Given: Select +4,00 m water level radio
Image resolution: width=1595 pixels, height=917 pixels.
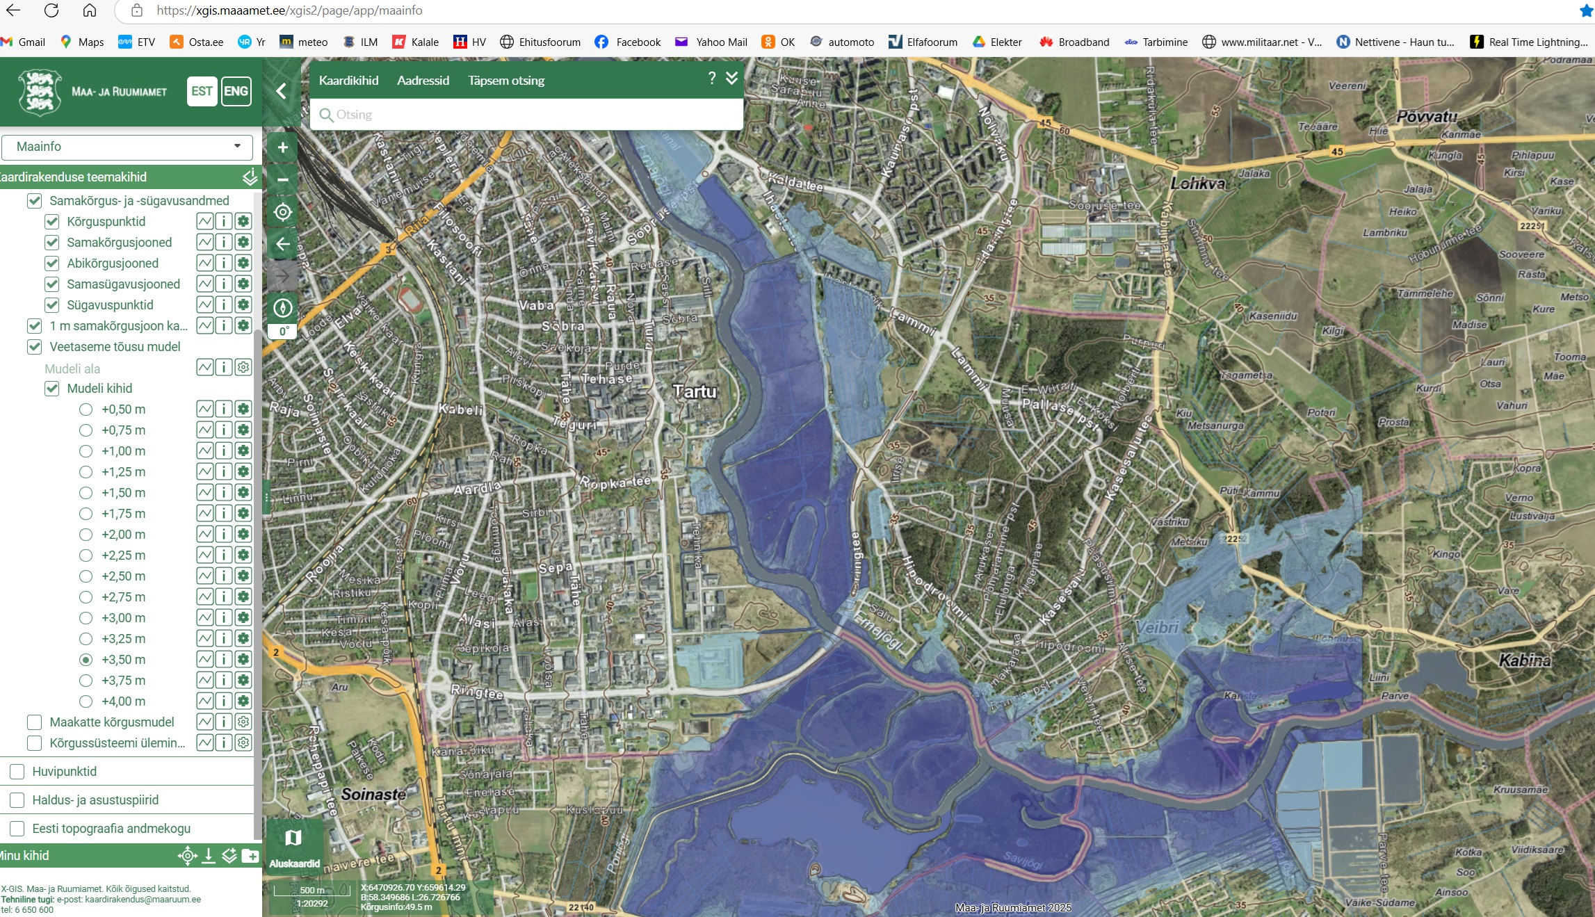Looking at the screenshot, I should [86, 701].
